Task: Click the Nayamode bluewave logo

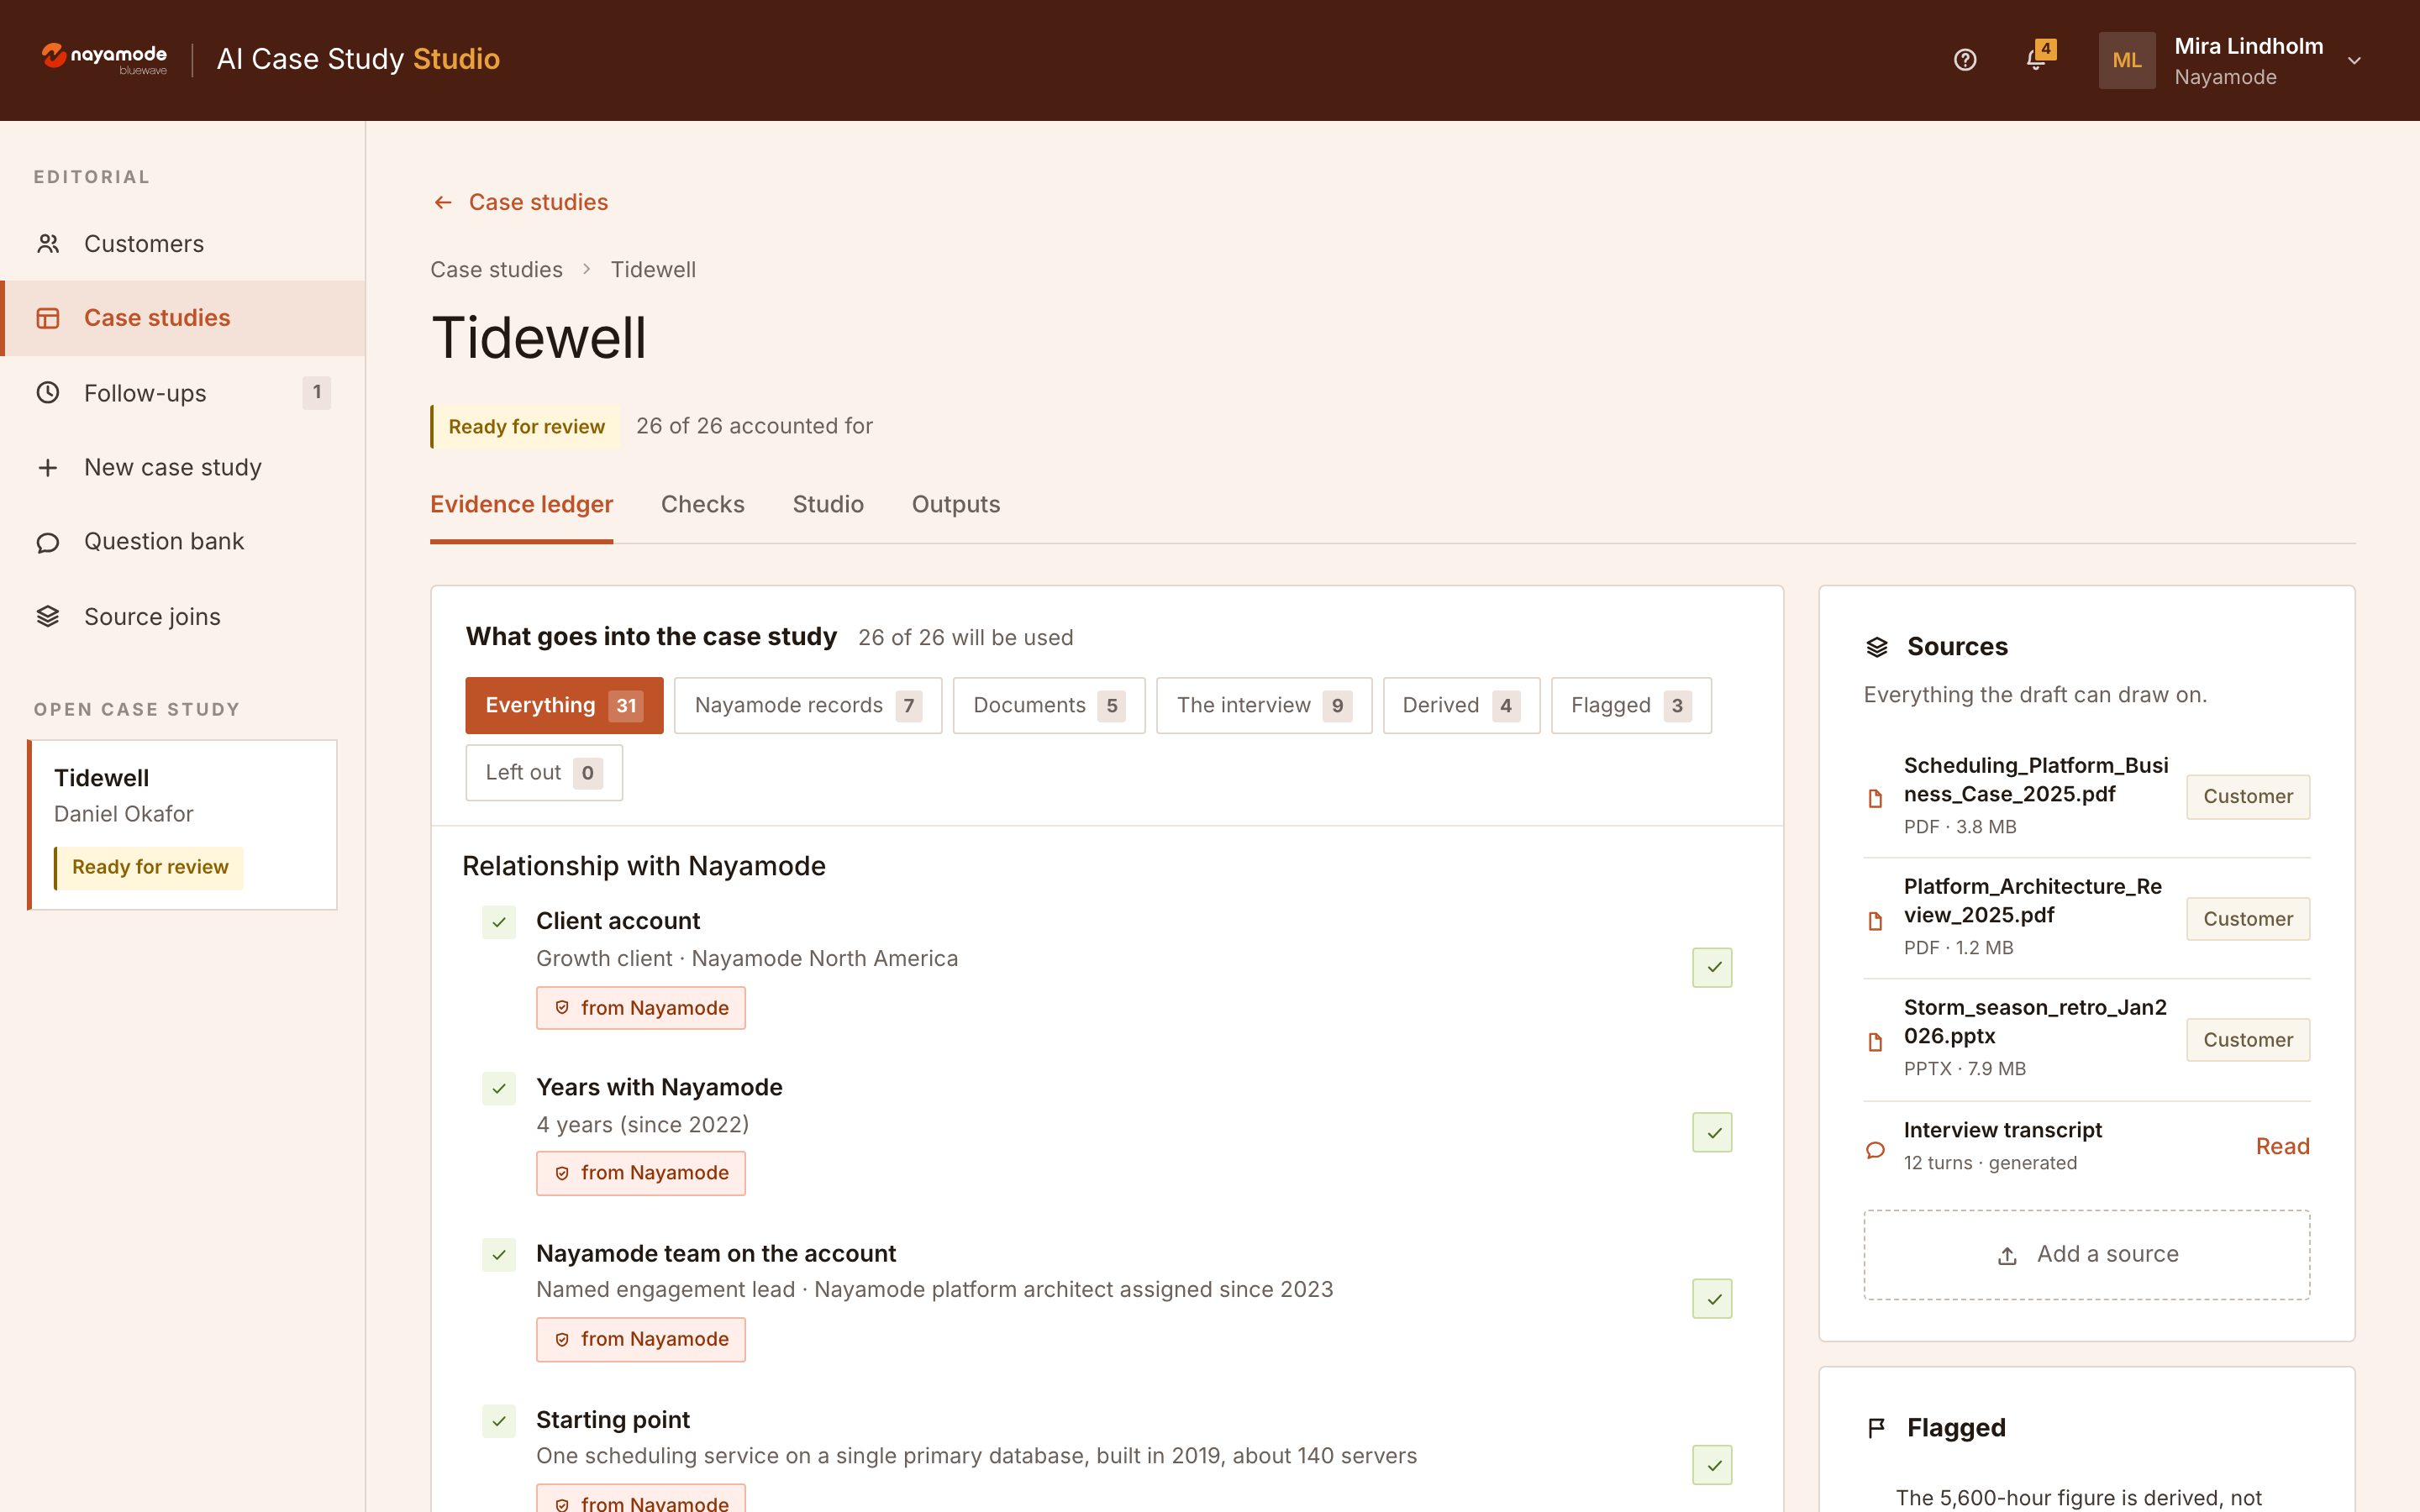Action: 104,59
